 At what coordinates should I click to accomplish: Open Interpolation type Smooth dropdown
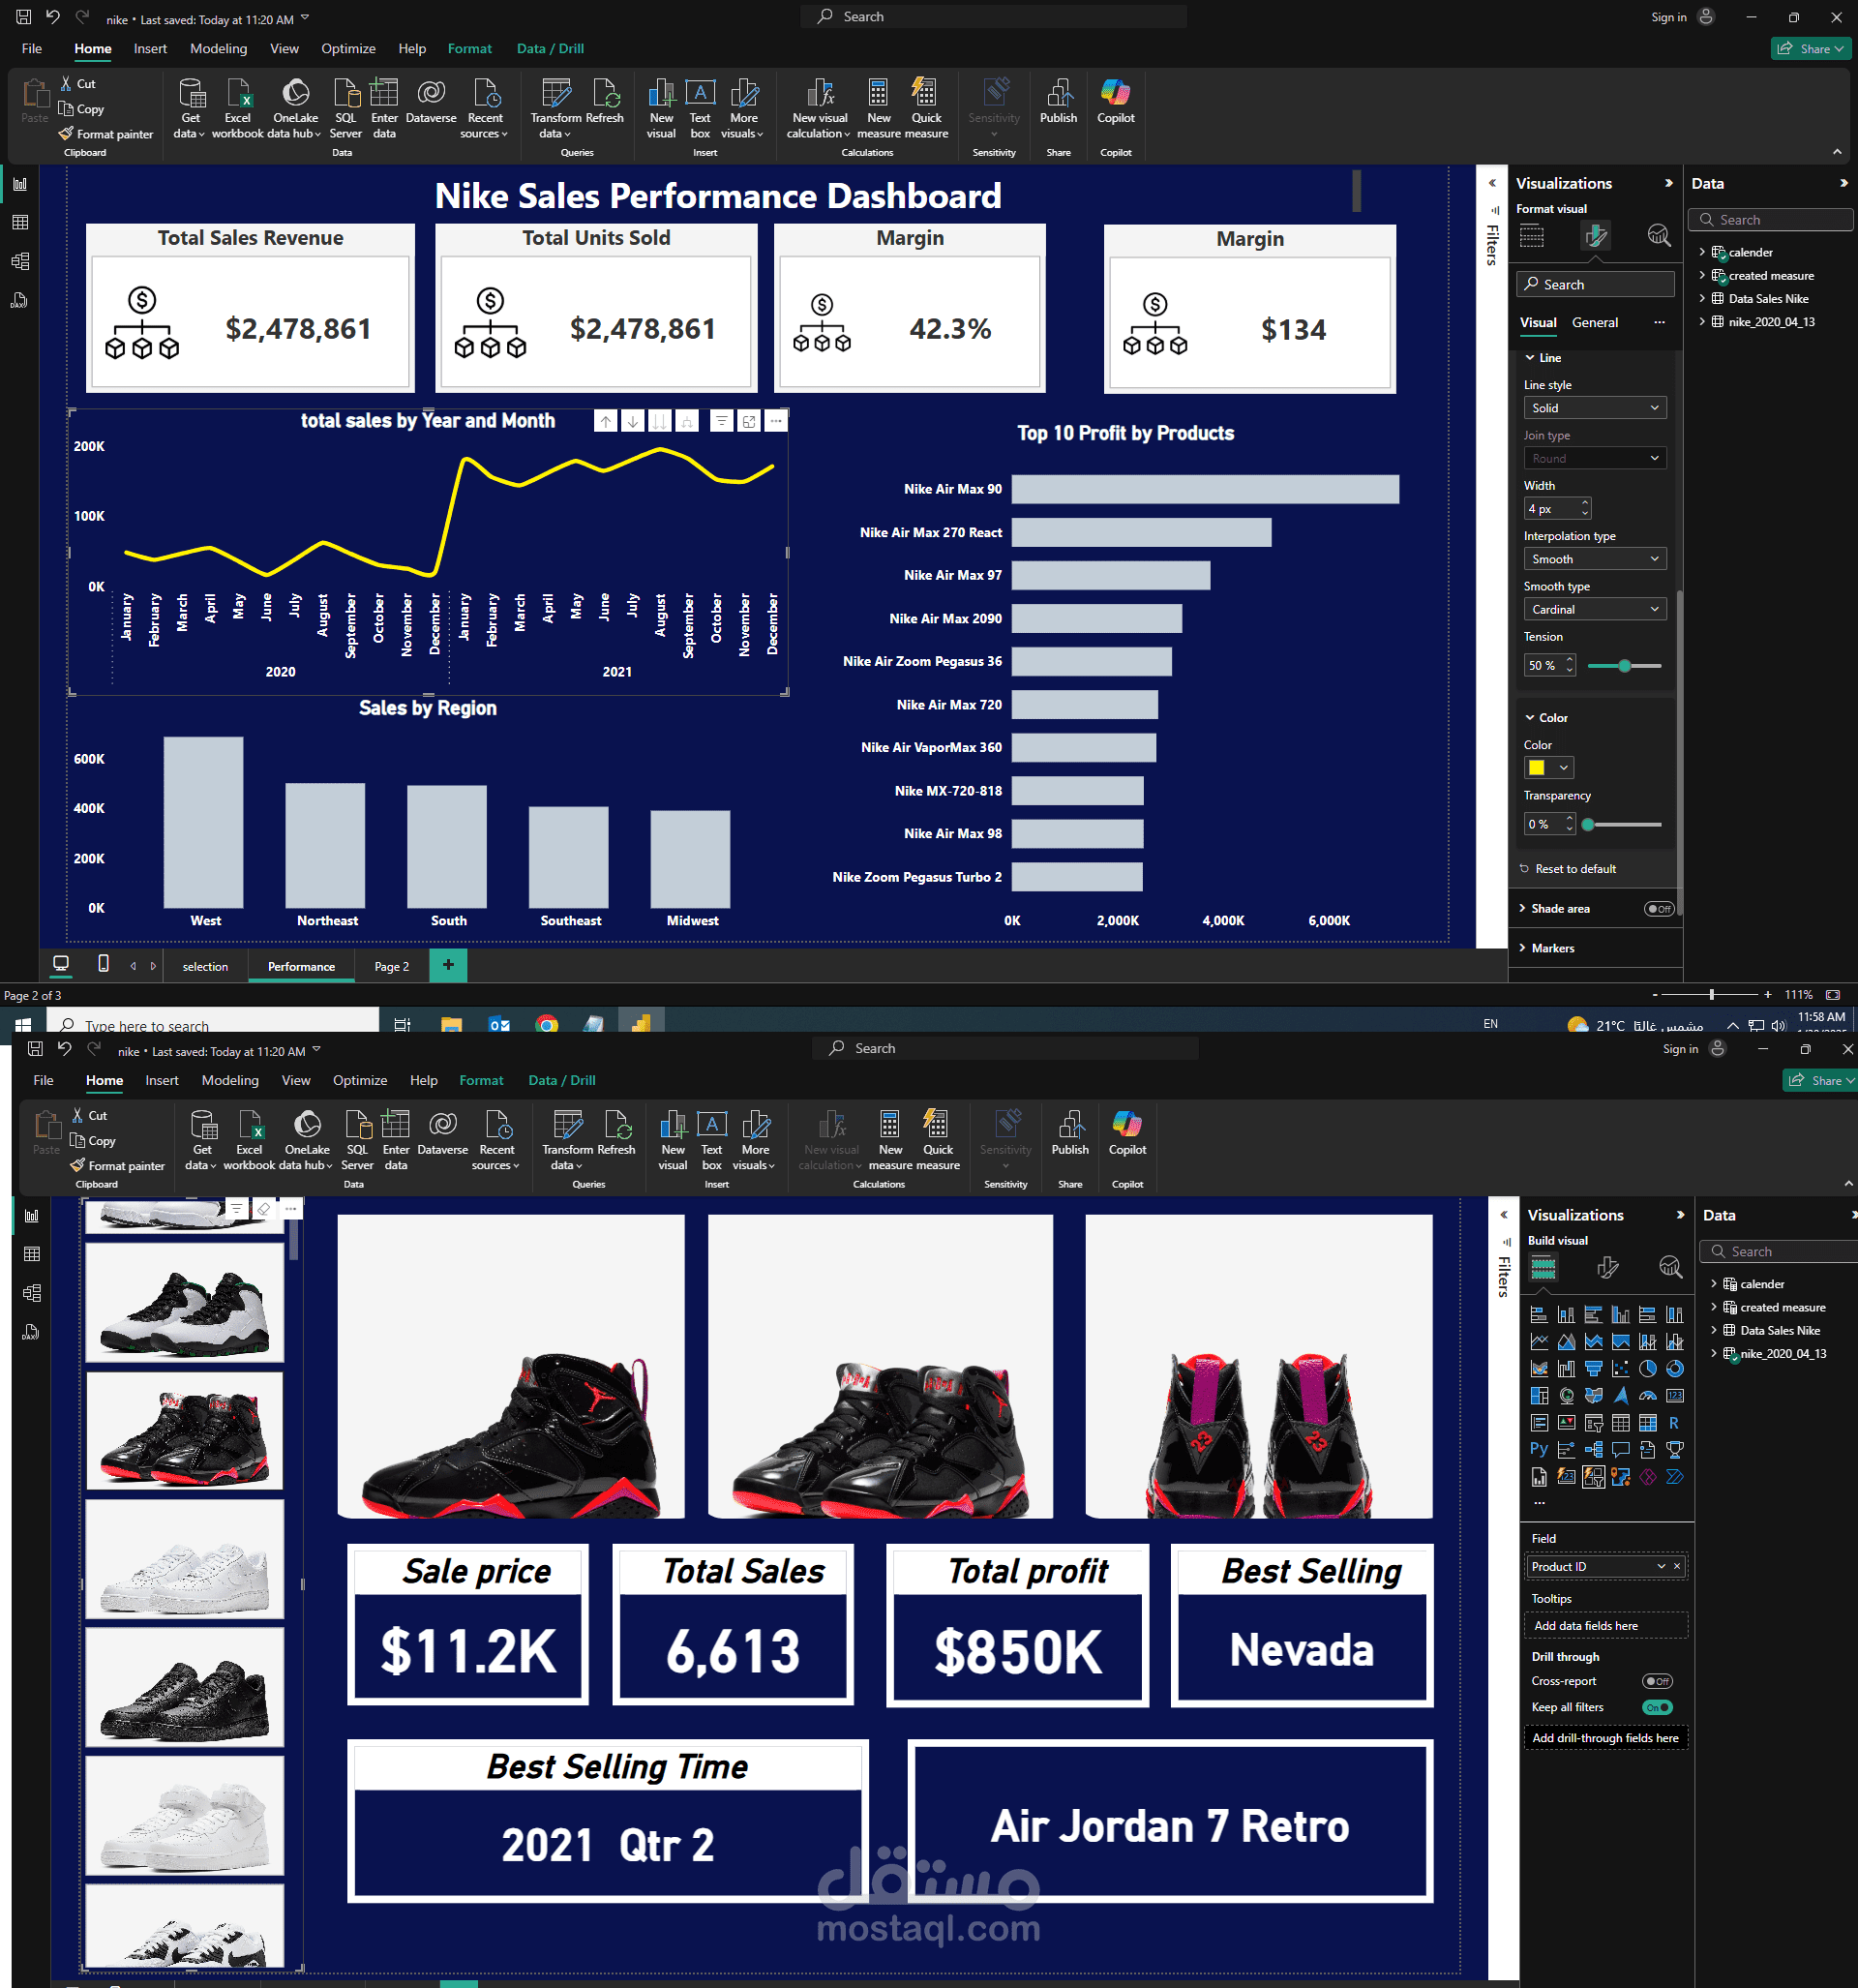[1595, 559]
